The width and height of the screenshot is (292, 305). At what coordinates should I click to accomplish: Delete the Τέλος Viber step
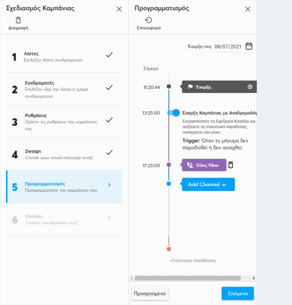point(230,165)
